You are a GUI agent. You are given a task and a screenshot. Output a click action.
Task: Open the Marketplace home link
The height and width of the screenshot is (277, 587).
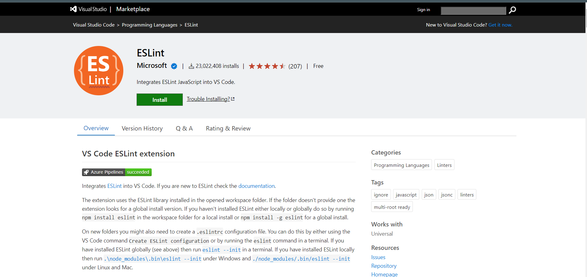pos(133,9)
